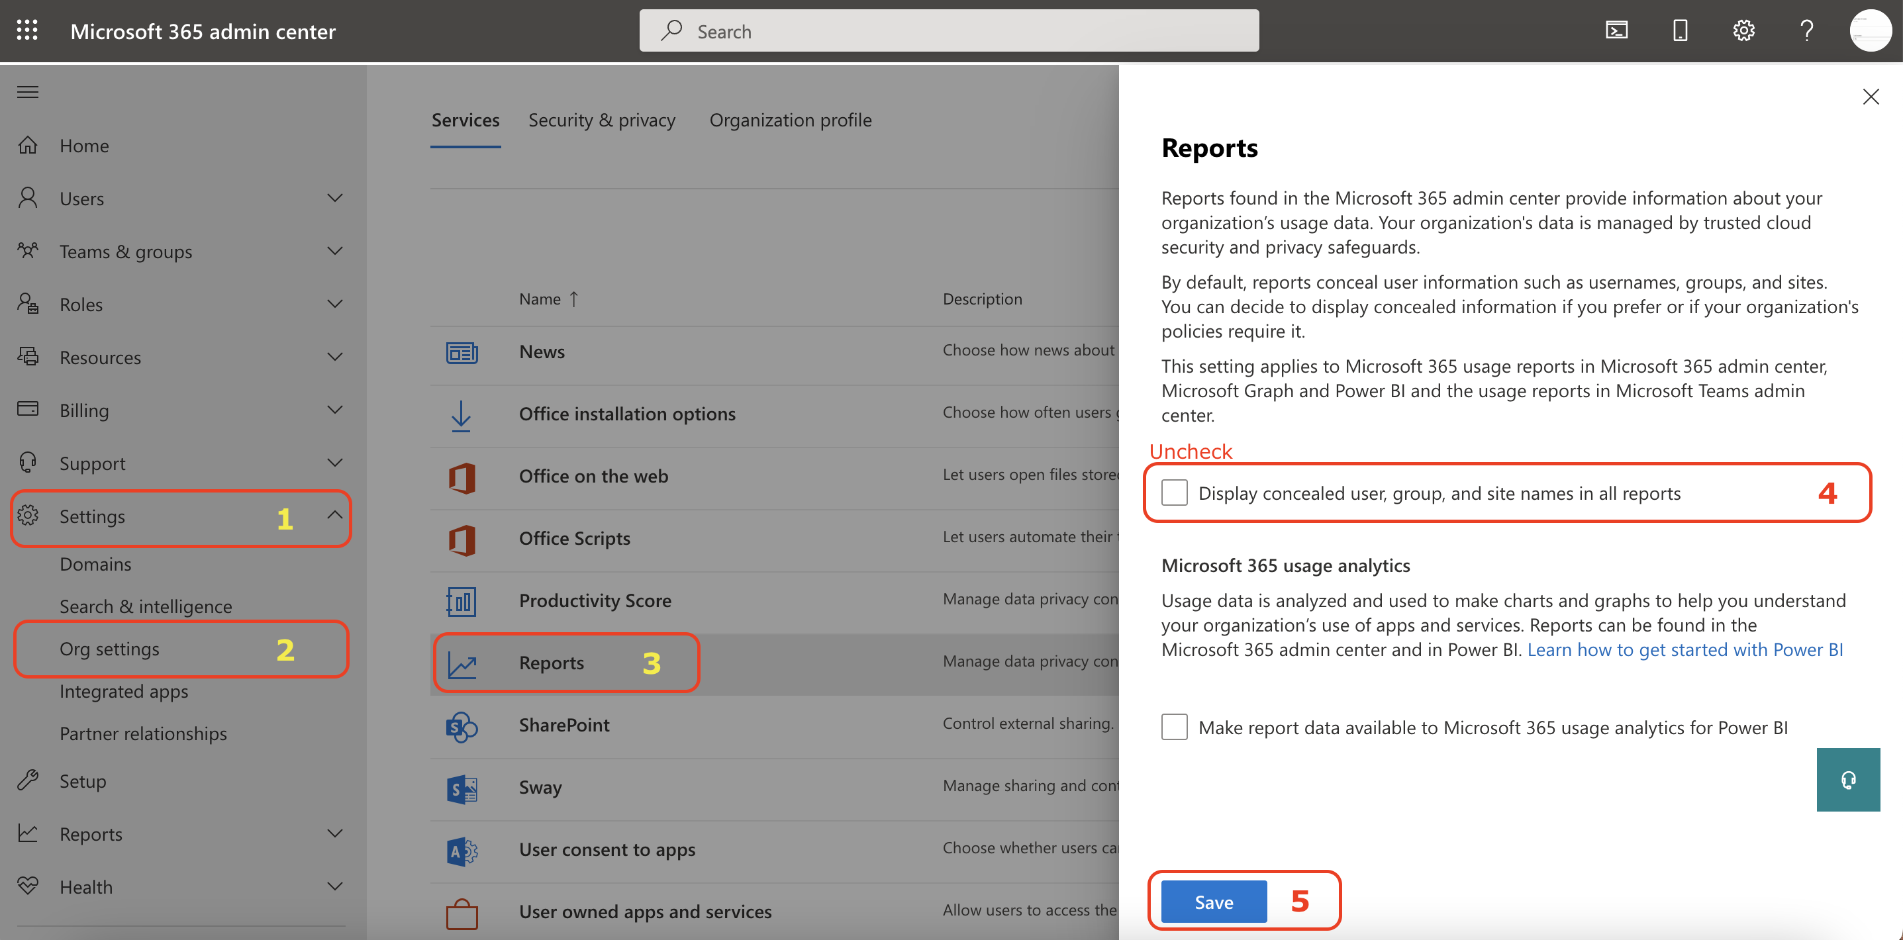Image resolution: width=1903 pixels, height=940 pixels.
Task: Open the Organization profile tab
Action: click(x=790, y=120)
